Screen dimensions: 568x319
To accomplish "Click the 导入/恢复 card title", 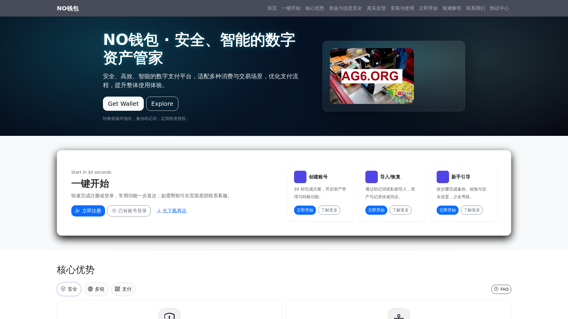I will point(390,177).
